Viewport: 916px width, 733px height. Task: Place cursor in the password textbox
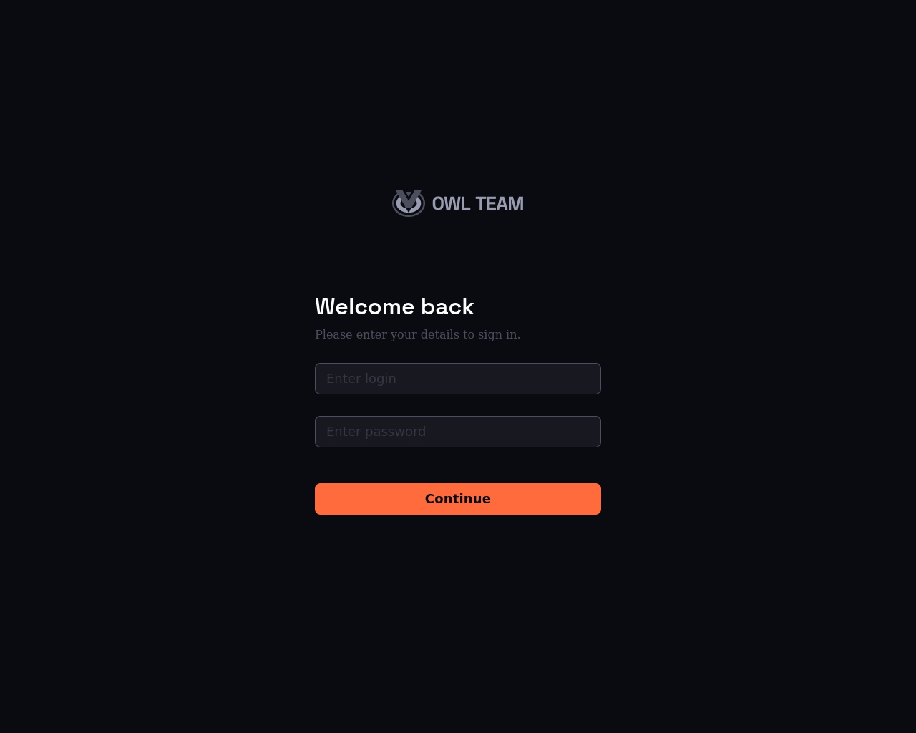[x=458, y=432]
